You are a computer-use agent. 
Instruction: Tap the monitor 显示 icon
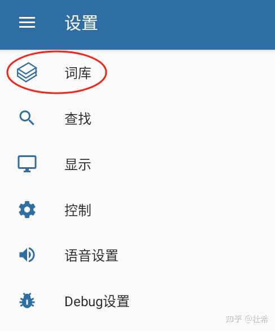[27, 164]
